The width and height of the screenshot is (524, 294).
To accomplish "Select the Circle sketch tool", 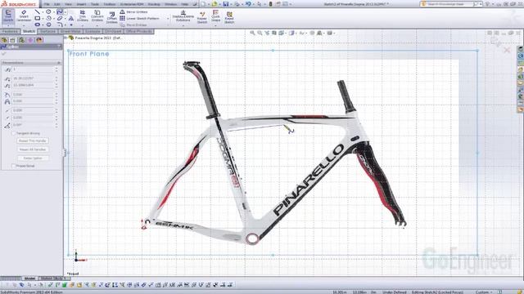I will click(x=49, y=11).
